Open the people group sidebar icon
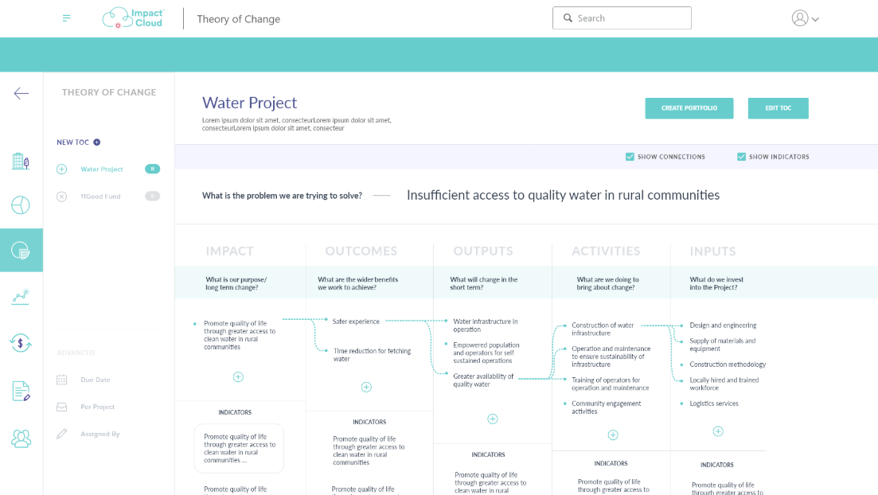Screen dimensions: 878x495 pos(21,438)
